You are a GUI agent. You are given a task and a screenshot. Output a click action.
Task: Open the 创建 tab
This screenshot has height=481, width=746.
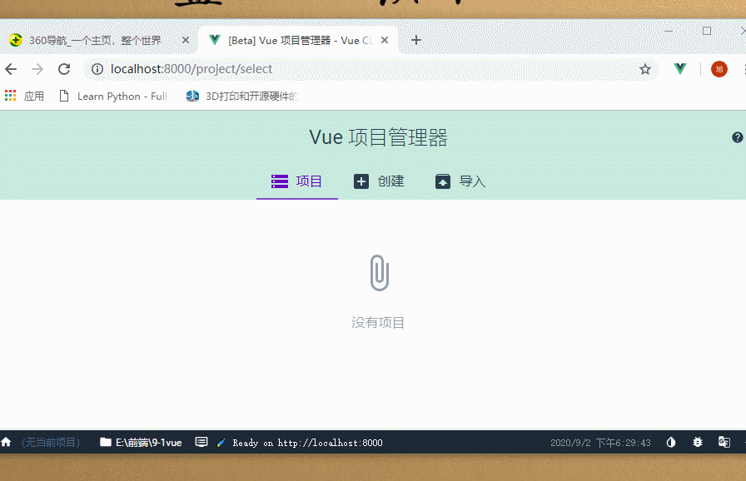(379, 181)
